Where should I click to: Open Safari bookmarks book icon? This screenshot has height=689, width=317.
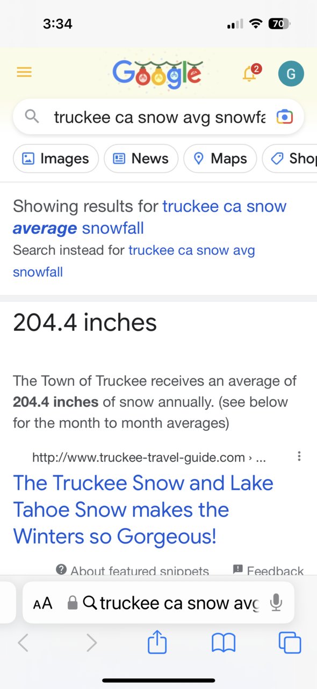pyautogui.click(x=224, y=643)
